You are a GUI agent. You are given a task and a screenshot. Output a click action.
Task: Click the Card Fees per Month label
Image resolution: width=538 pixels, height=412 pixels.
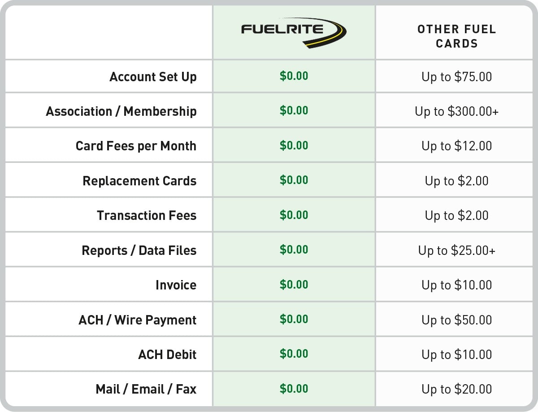click(x=136, y=146)
